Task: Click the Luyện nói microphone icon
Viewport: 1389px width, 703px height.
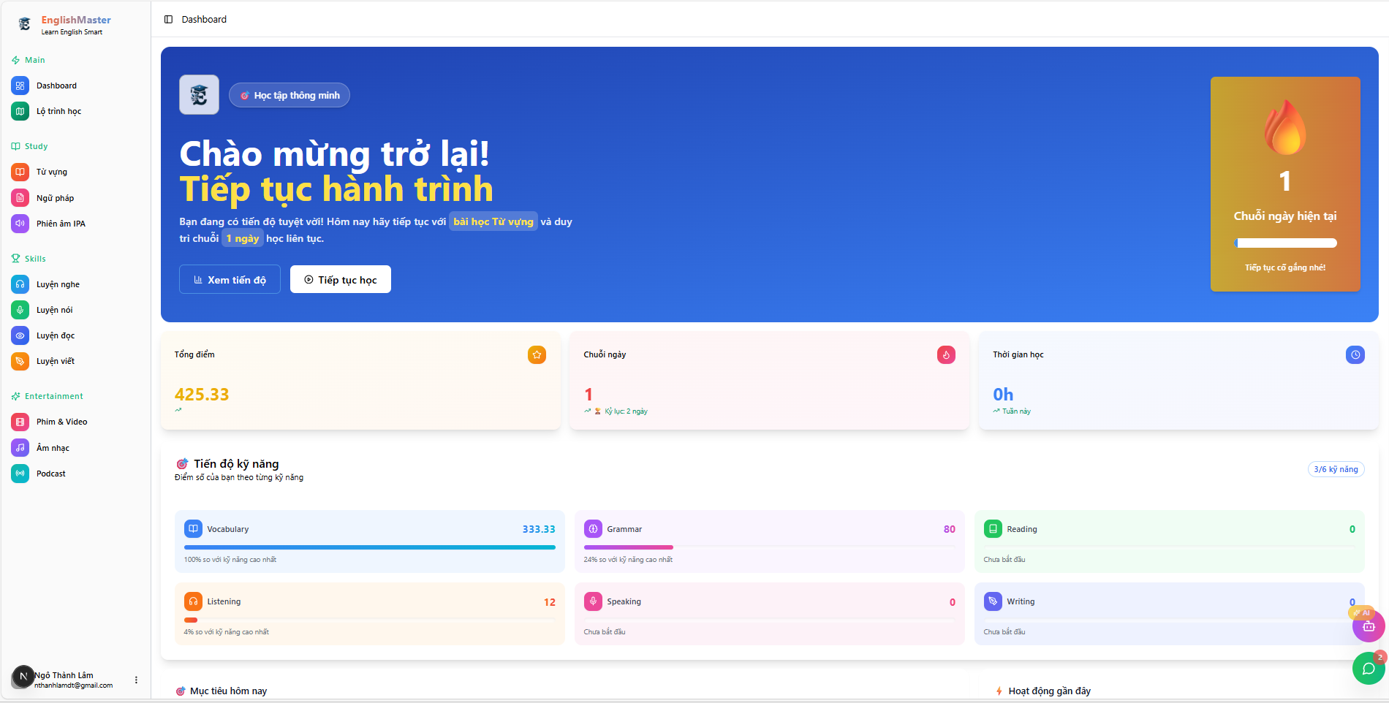Action: 20,310
